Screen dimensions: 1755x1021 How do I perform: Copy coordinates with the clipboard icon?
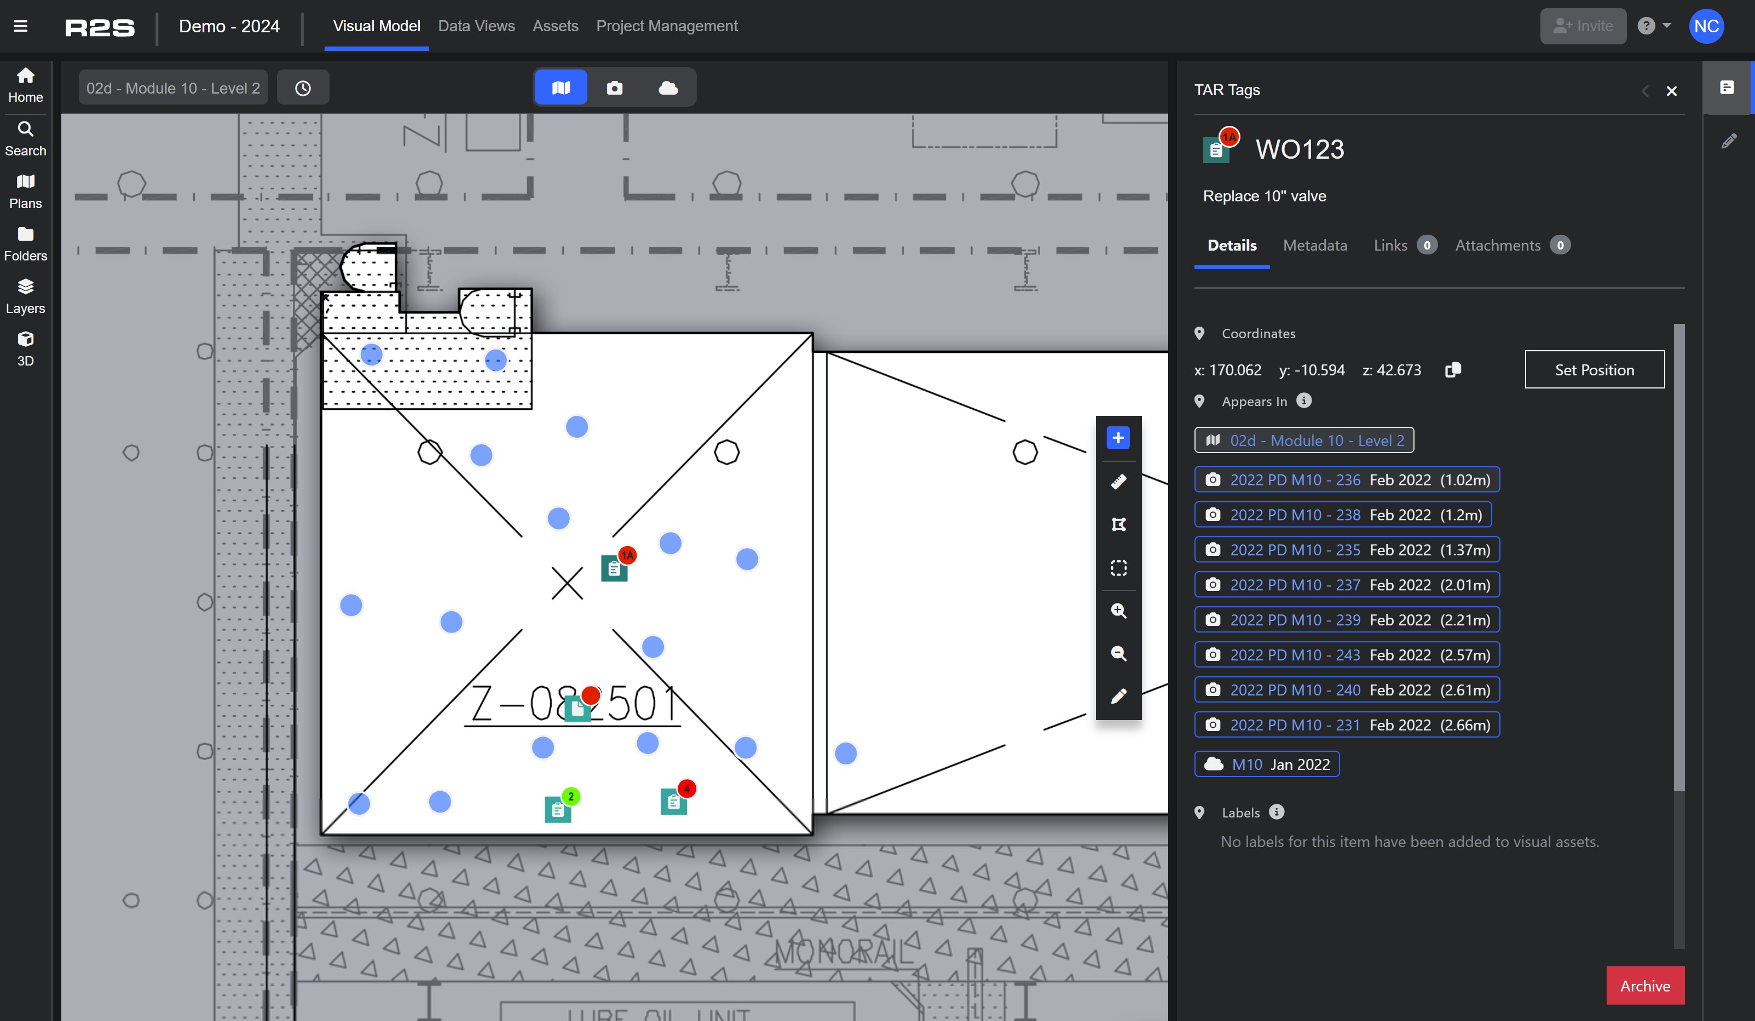tap(1453, 369)
